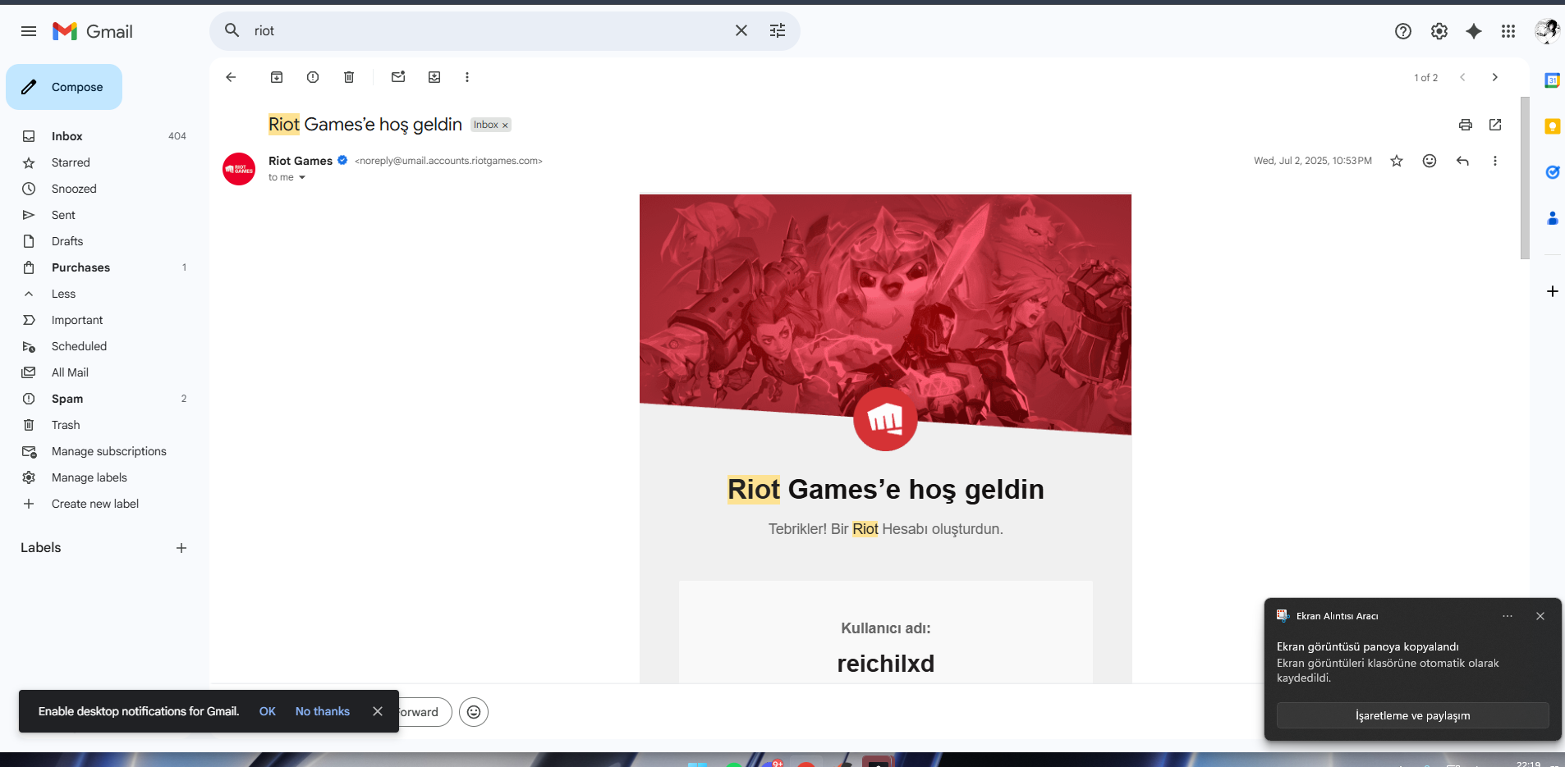Dismiss the desktop notifications prompt

(x=378, y=711)
